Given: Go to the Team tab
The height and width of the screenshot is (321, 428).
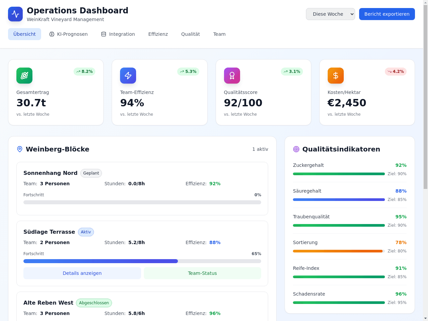Looking at the screenshot, I should pos(219,34).
